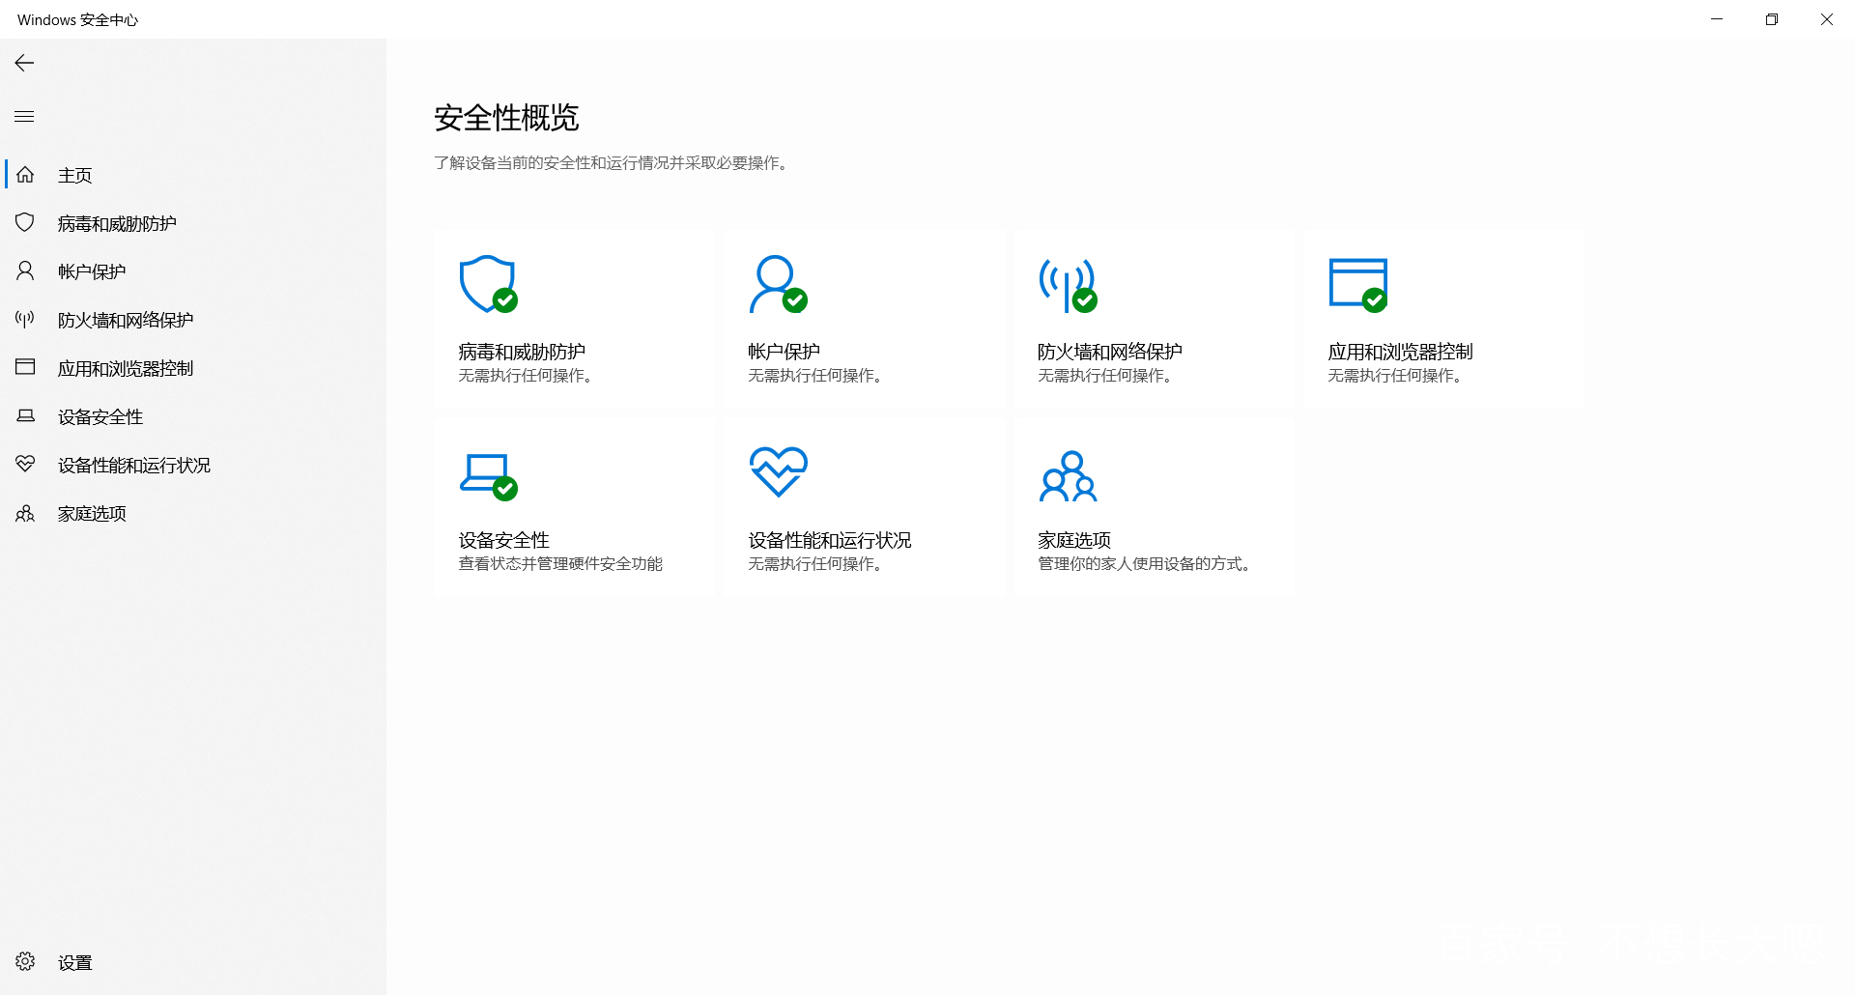
Task: Open the 帐户保护 card
Action: pyautogui.click(x=863, y=319)
